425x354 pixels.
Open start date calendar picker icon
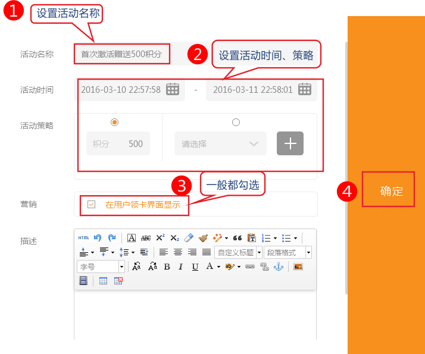tap(172, 89)
